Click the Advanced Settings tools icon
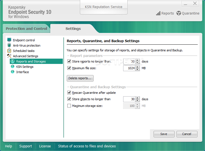 tap(9, 56)
